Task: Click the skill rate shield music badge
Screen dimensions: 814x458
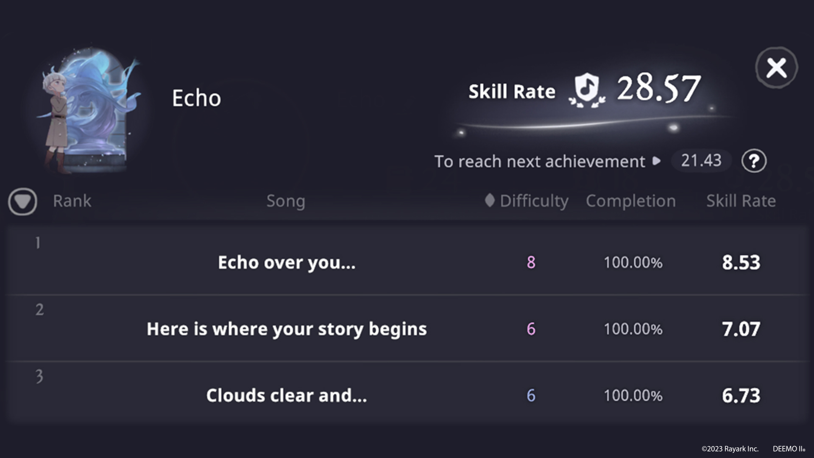Action: pos(587,89)
